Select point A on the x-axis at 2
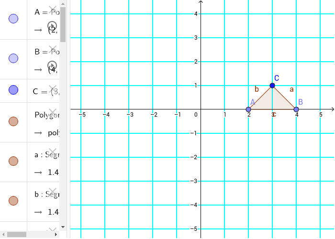 tap(248, 109)
